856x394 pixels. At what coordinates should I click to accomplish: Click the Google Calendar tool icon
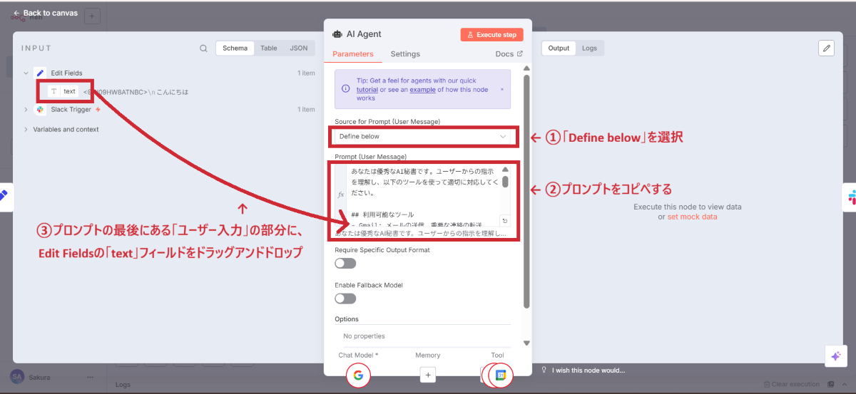501,375
